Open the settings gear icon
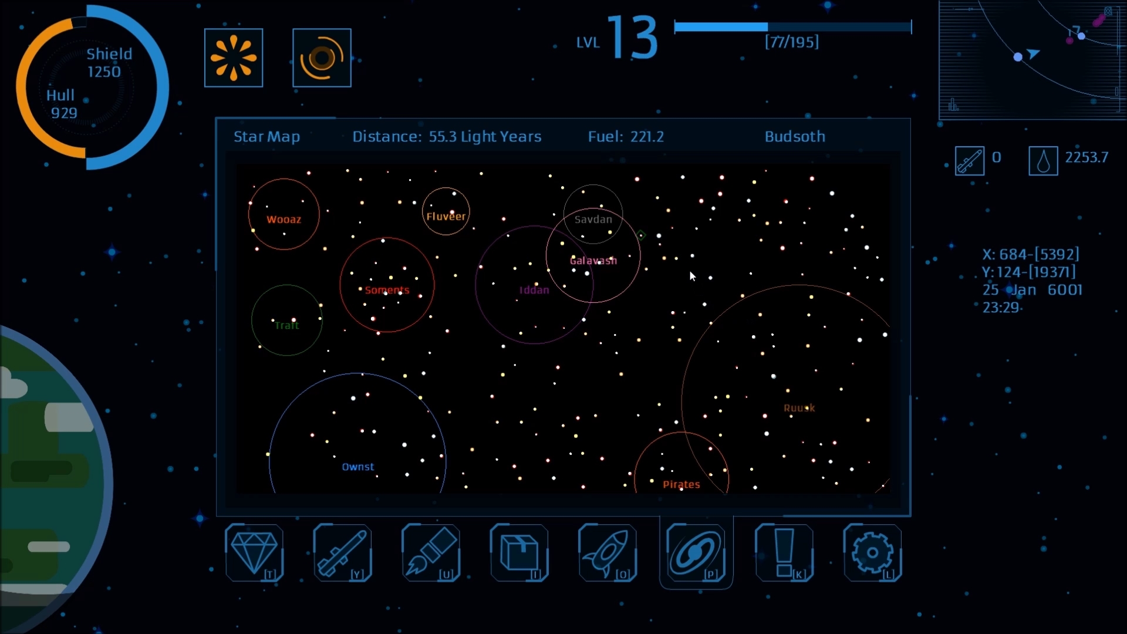Image resolution: width=1127 pixels, height=634 pixels. pyautogui.click(x=872, y=554)
